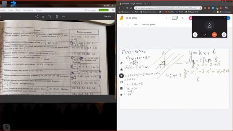The height and width of the screenshot is (131, 233).
Task: Click Очистить фрейм to clear frame
Action: (x=148, y=25)
